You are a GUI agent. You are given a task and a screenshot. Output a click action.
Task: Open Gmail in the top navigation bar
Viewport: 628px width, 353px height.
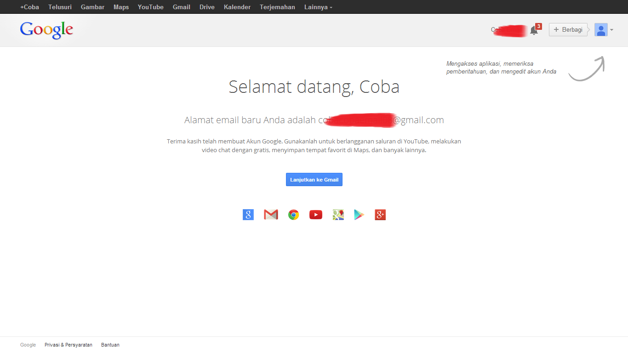182,7
